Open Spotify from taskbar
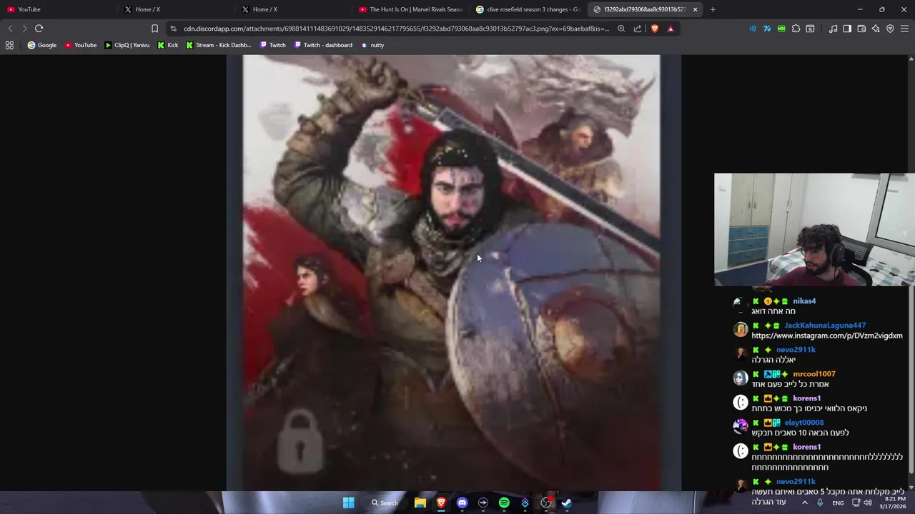The image size is (915, 514). [x=504, y=503]
